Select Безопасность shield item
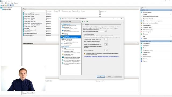 point(67,30)
